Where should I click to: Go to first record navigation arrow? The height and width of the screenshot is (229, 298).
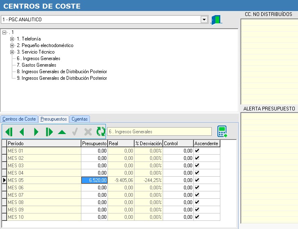pos(9,132)
